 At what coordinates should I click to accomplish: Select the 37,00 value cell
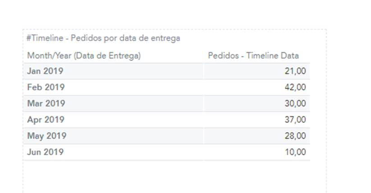[x=295, y=119]
